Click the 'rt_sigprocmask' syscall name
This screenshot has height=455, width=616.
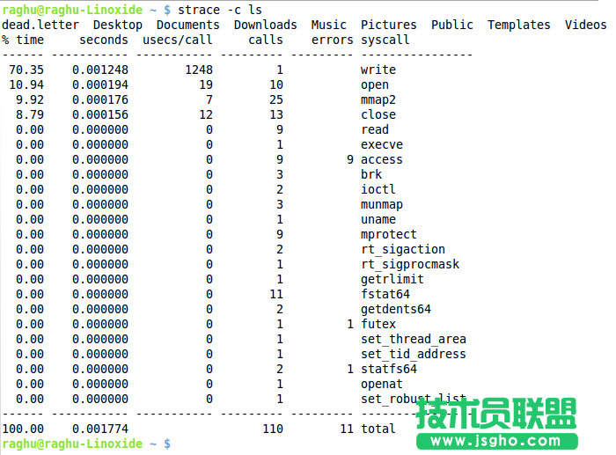410,264
